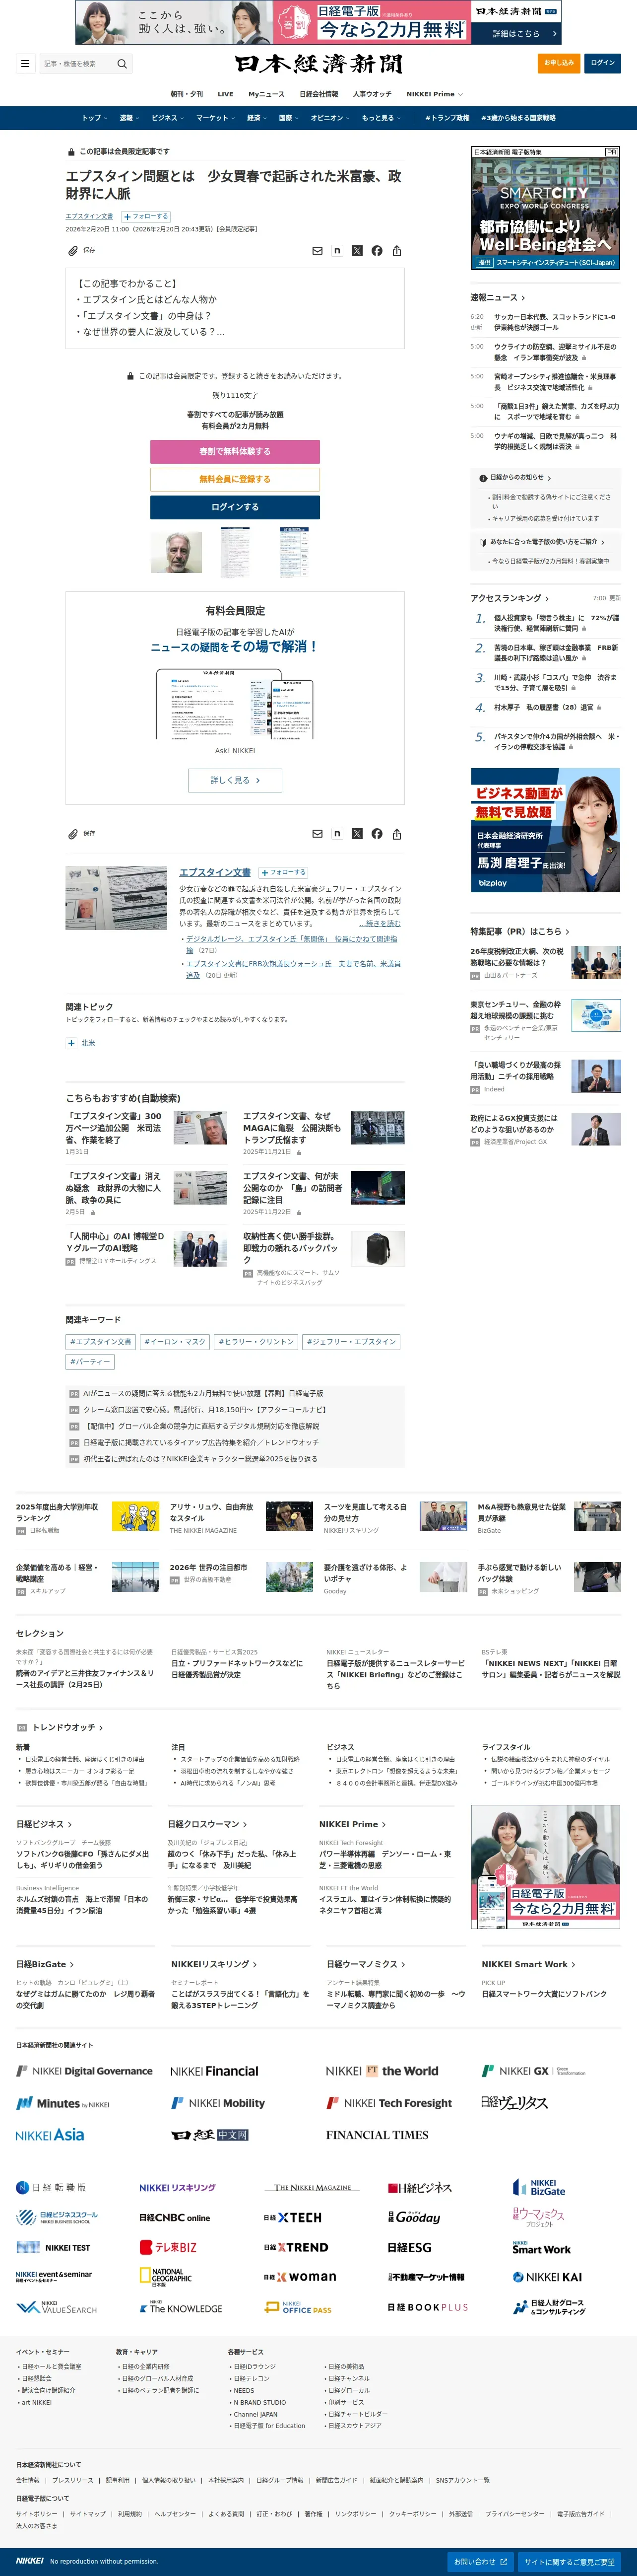Open トレンドウオッチ section heading

(68, 1727)
